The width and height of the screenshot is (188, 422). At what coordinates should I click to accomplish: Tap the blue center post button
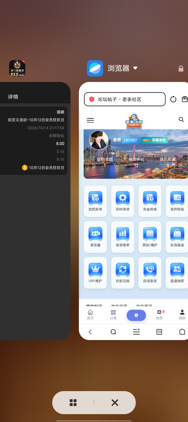click(136, 315)
